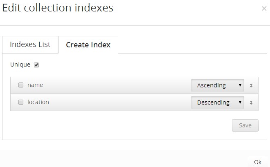Click the name field label

[35, 85]
